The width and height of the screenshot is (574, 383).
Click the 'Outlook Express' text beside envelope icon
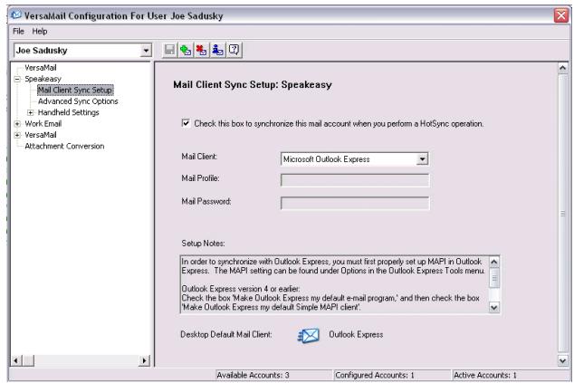point(356,334)
